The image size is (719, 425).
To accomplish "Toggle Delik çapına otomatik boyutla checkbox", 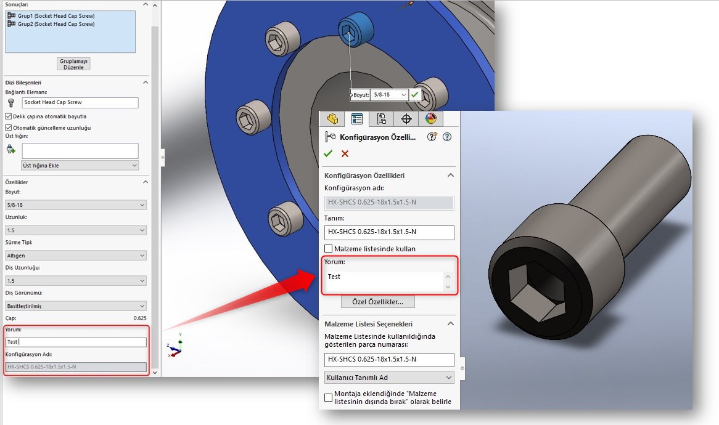I will (x=8, y=116).
